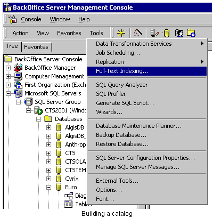Open the View menu
213x218 pixels.
coord(43,33)
